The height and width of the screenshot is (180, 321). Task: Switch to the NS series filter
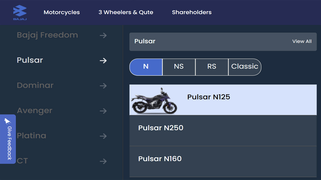(179, 67)
